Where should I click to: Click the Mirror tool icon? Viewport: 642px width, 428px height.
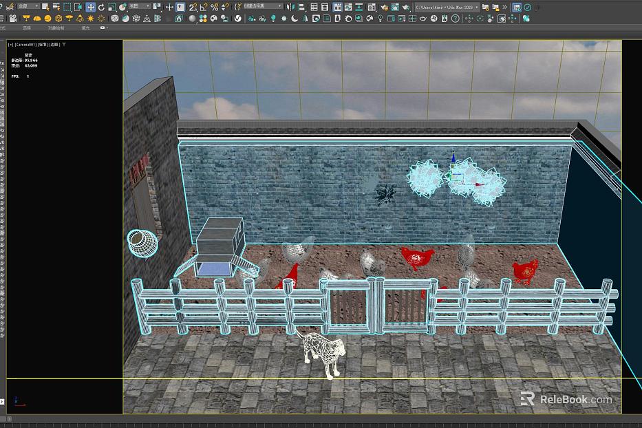click(290, 7)
